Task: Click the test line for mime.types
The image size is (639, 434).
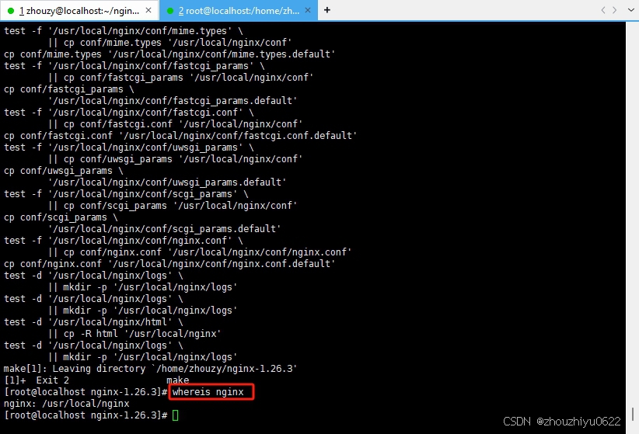Action: (124, 31)
